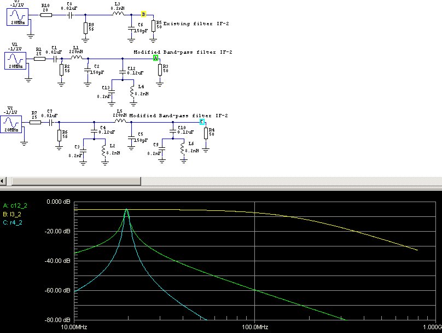Viewport: 442px width, 333px height.
Task: Select capacitor C12 0.12uF component
Action: [123, 72]
